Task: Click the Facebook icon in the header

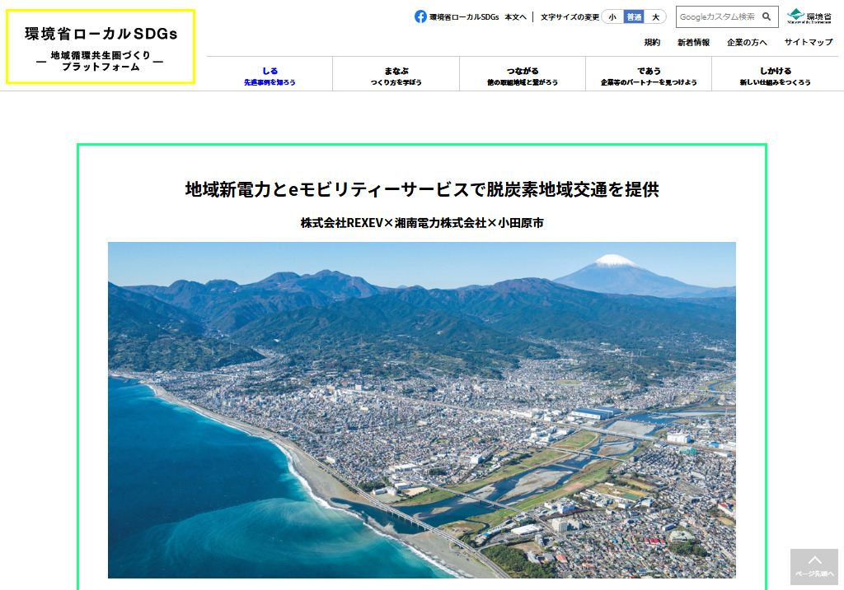Action: (421, 16)
